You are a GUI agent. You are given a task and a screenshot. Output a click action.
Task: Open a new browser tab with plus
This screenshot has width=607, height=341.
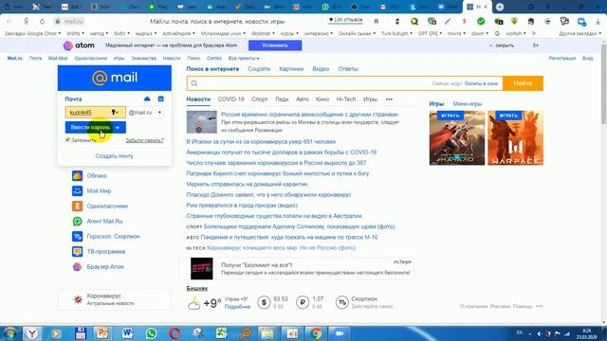pyautogui.click(x=500, y=7)
